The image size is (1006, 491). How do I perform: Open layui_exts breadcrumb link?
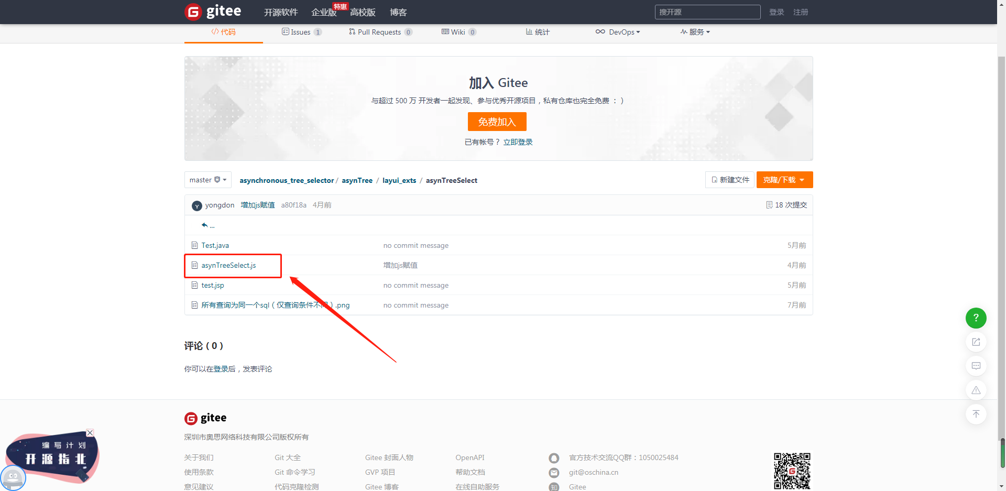tap(399, 180)
